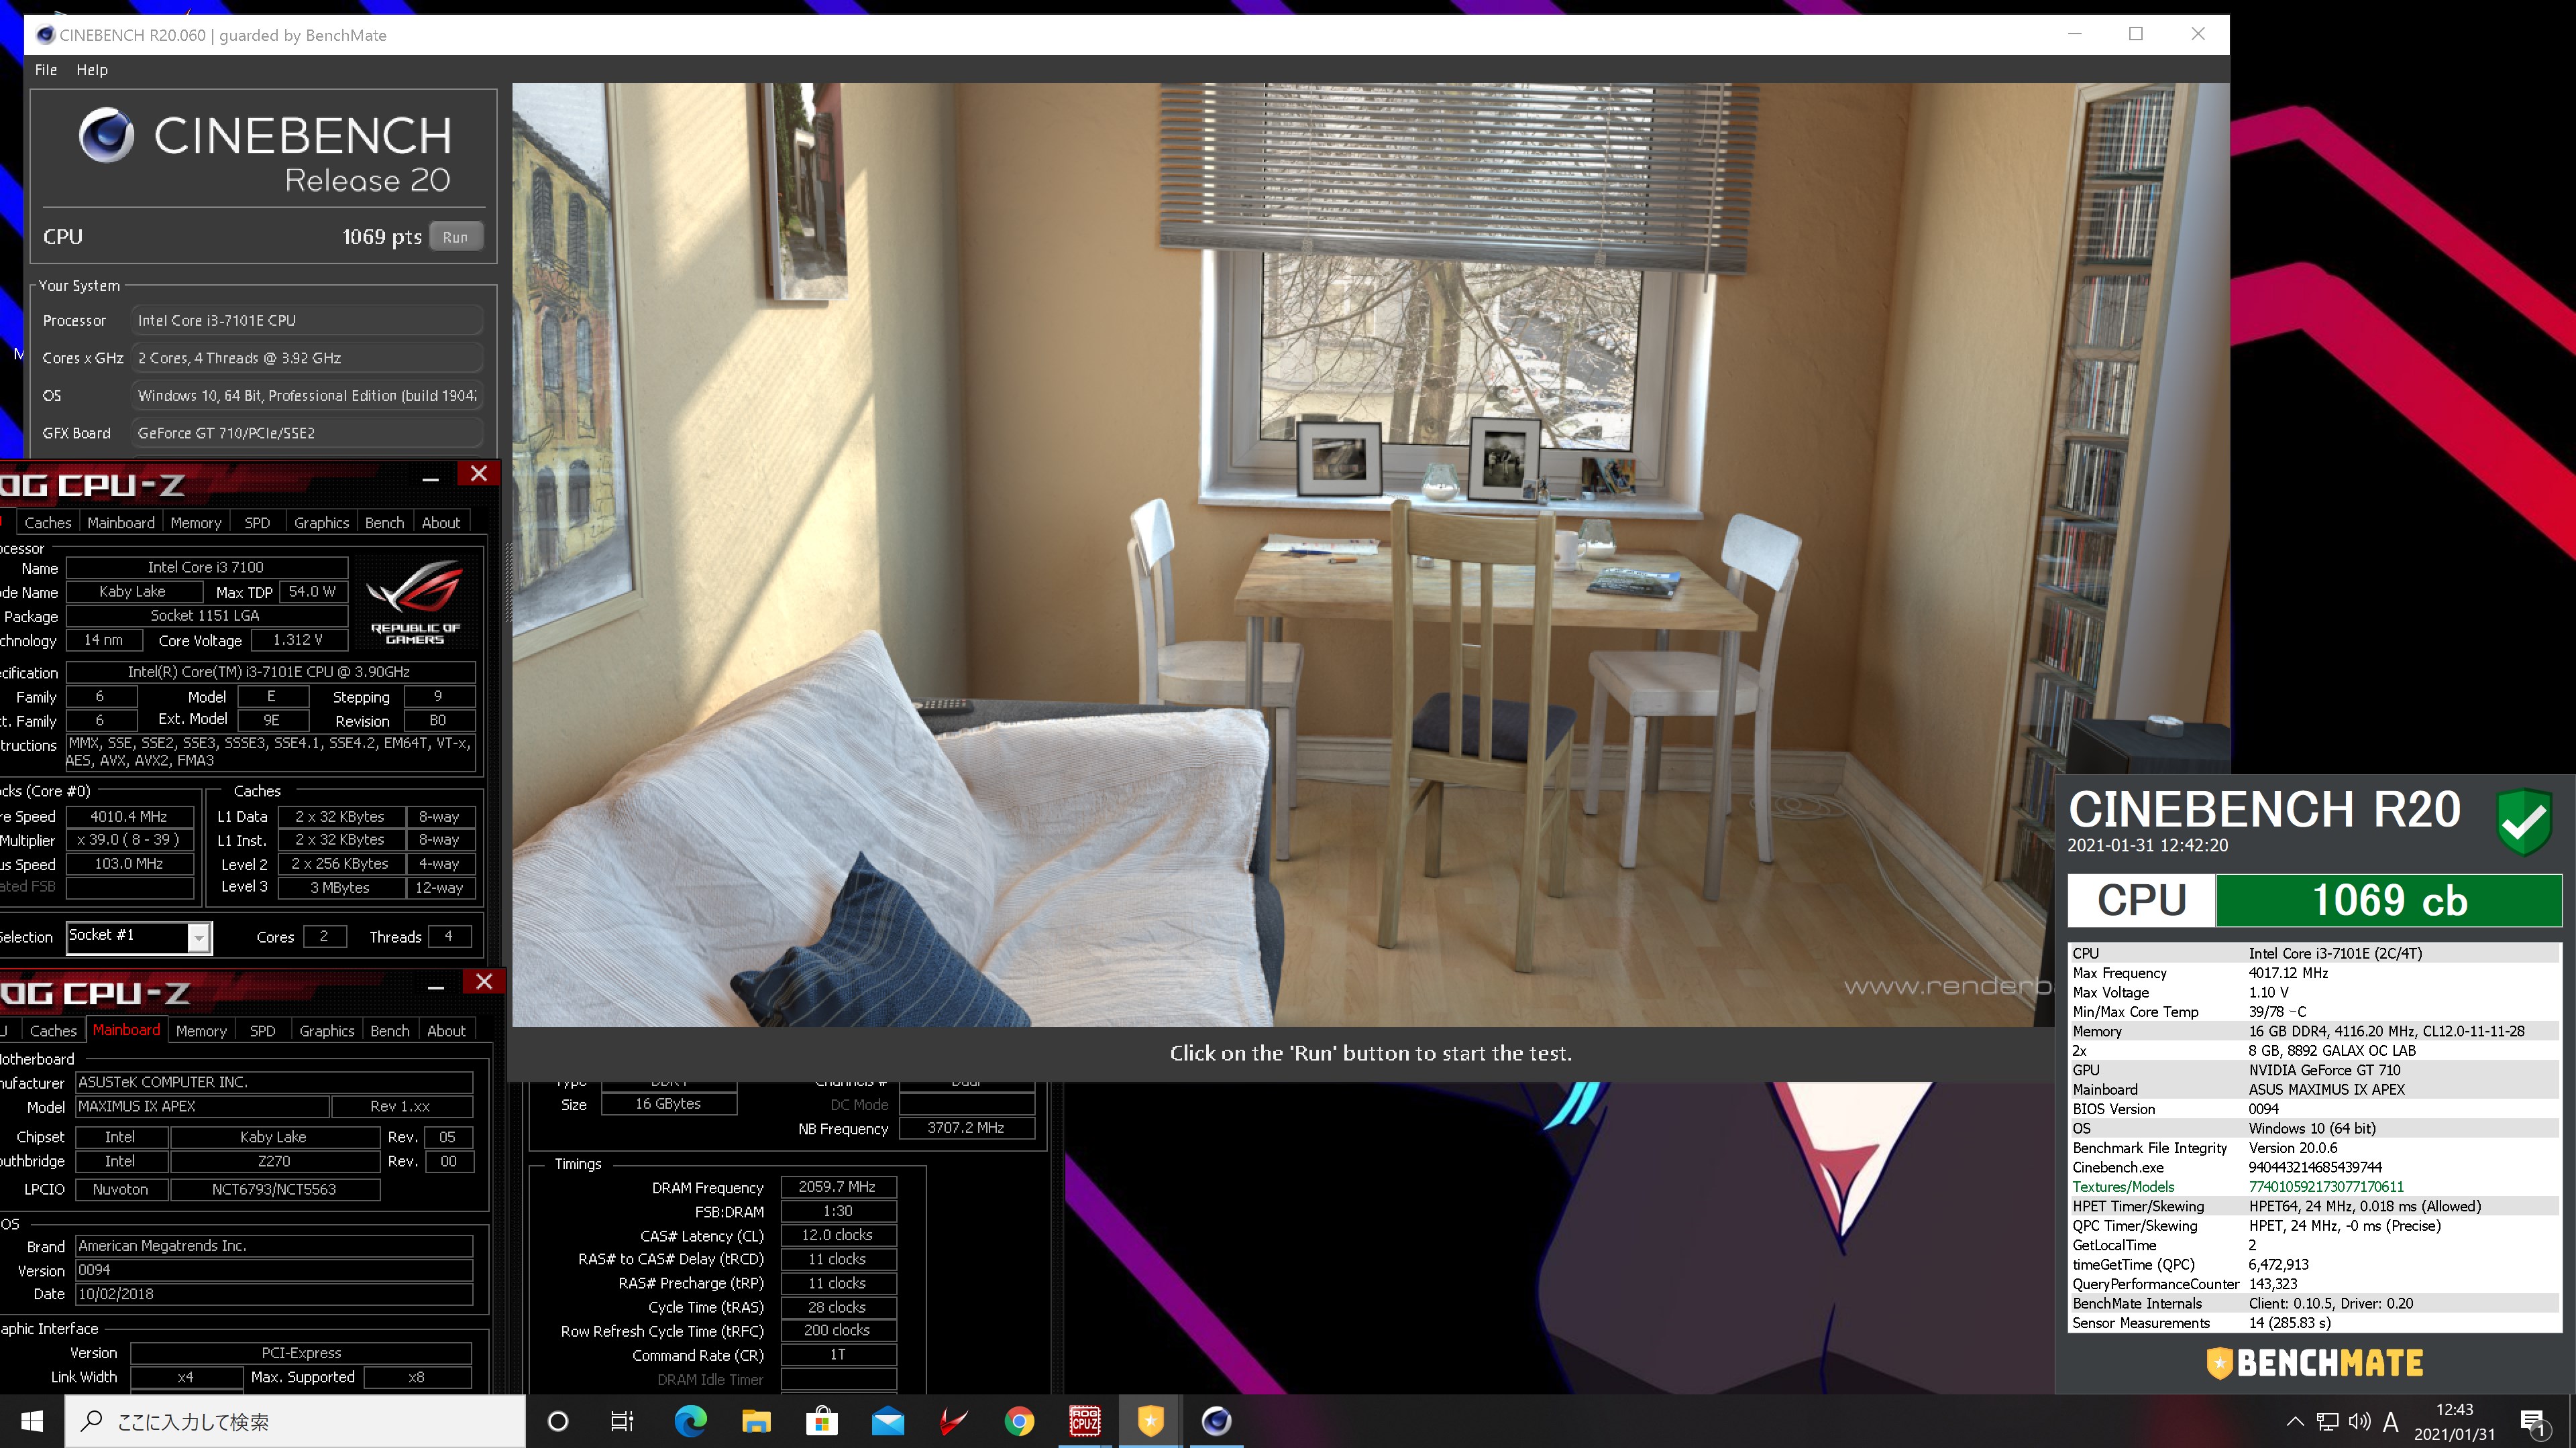Click the BenchMate logo at panel bottom
The image size is (2576, 1448).
click(x=2315, y=1363)
